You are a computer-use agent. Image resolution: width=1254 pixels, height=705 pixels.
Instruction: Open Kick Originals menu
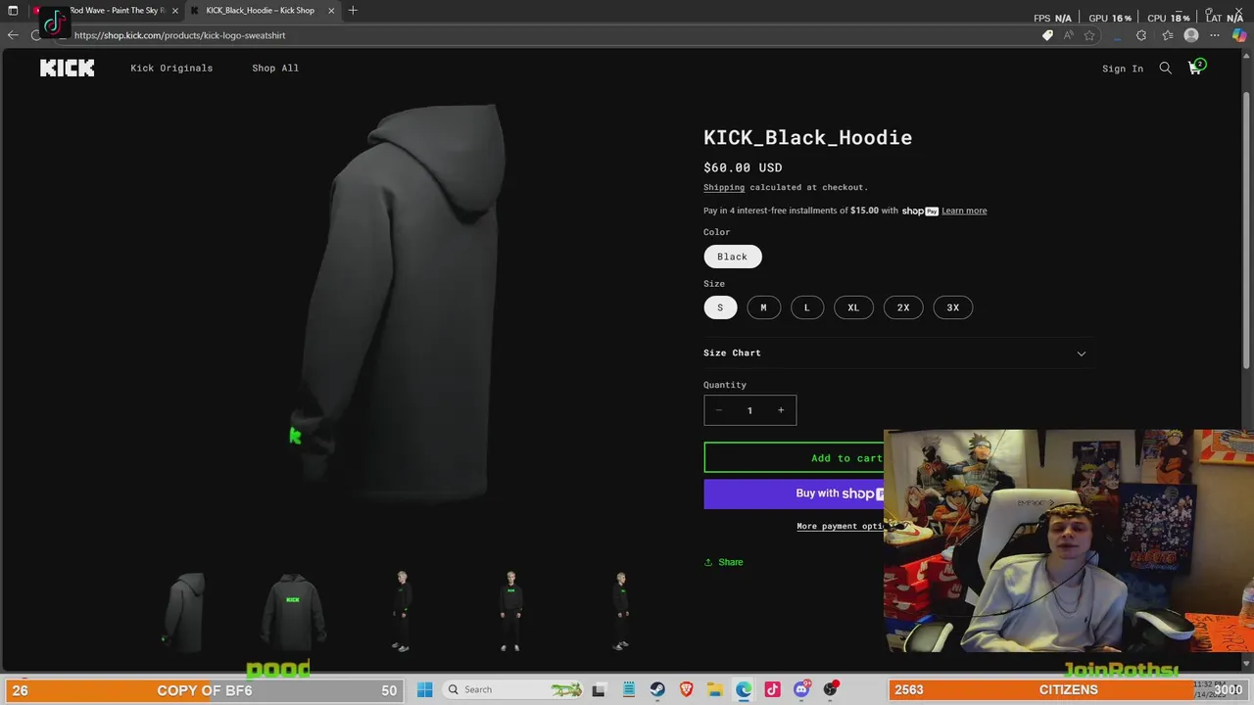(x=171, y=68)
